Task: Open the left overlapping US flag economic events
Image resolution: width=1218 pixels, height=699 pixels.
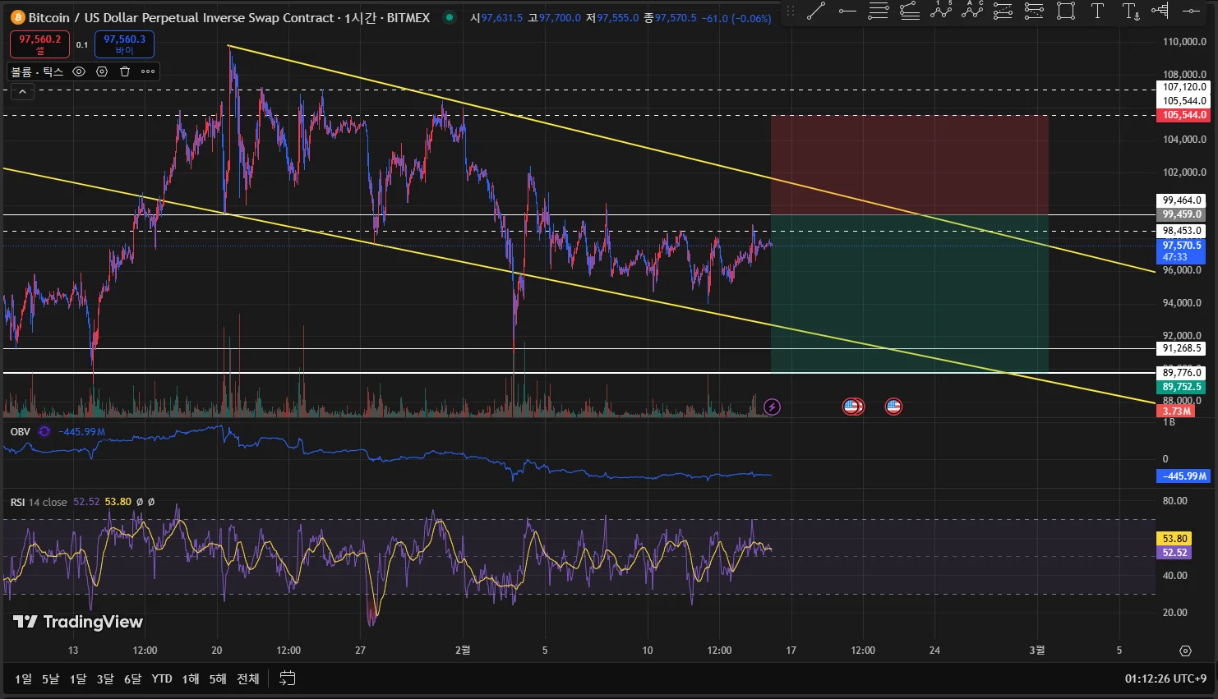Action: point(851,407)
